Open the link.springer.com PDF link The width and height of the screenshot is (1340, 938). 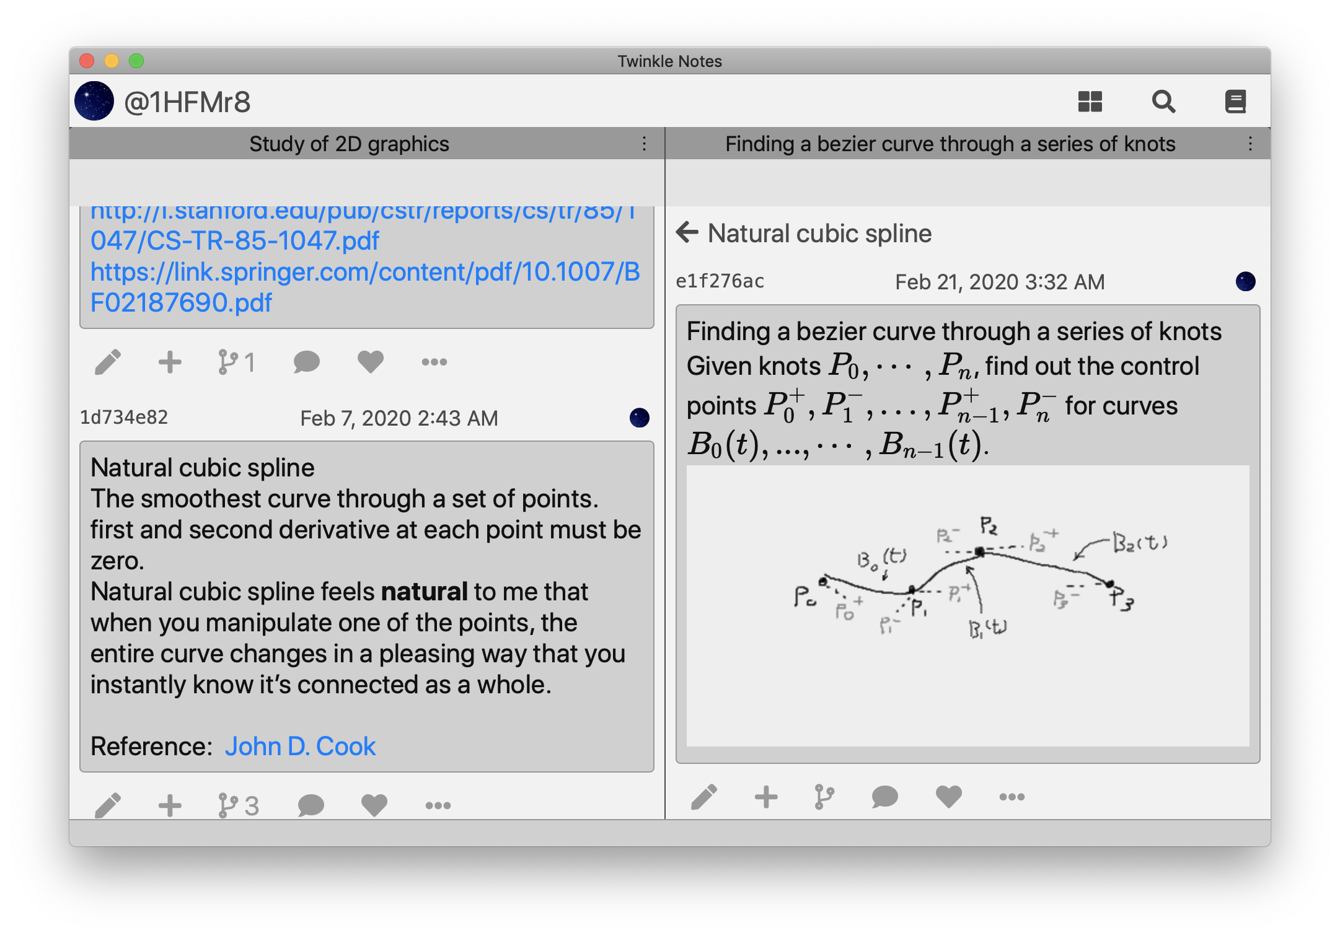365,287
